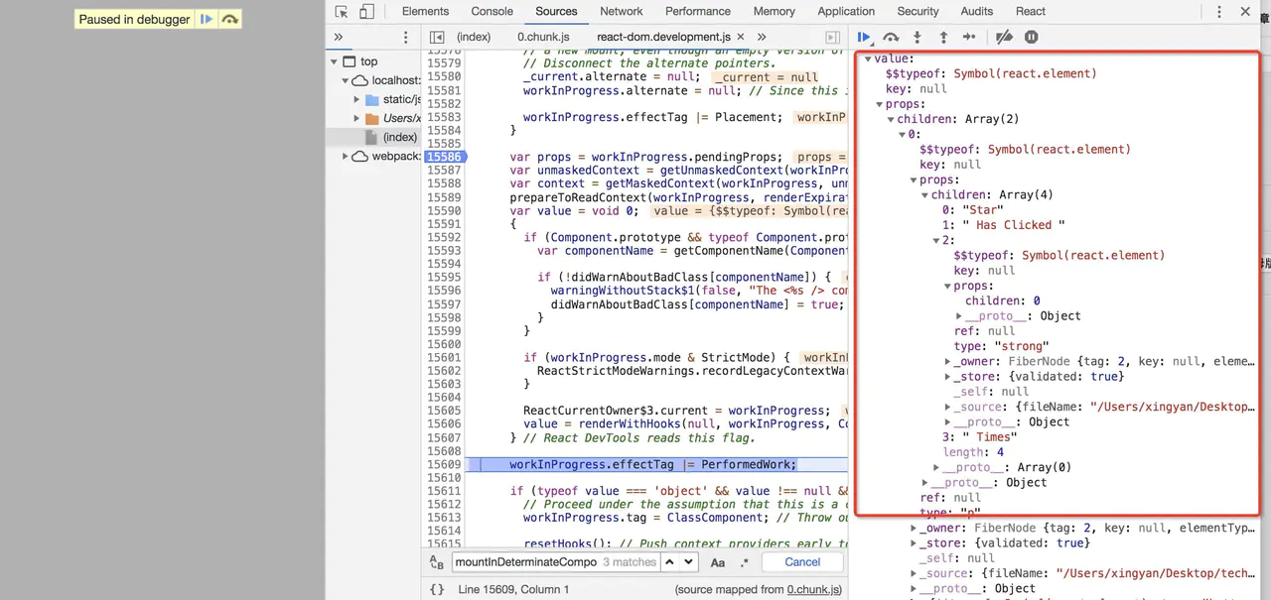The height and width of the screenshot is (600, 1271).
Task: Collapse the top frame tree node
Action: [x=335, y=61]
